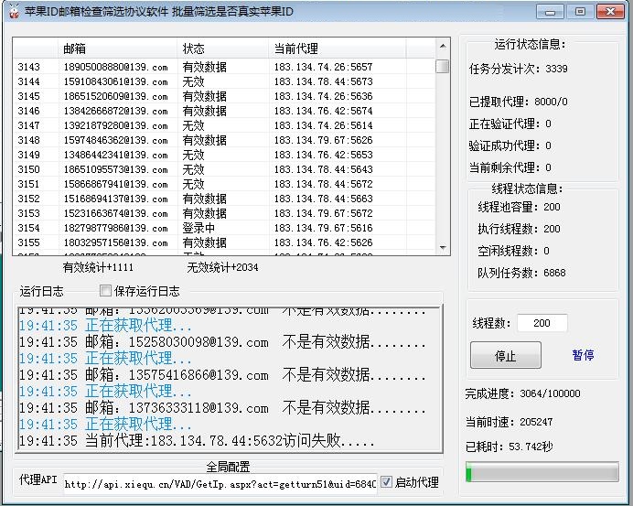Uncheck the 启动代理 checkbox

386,482
